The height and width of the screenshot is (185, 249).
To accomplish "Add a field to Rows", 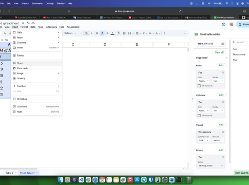I will pyautogui.click(x=221, y=65).
